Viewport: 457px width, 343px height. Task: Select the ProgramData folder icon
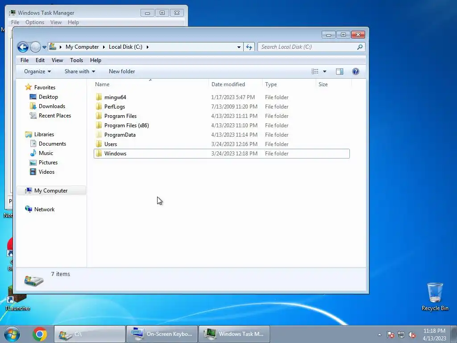[x=99, y=134]
